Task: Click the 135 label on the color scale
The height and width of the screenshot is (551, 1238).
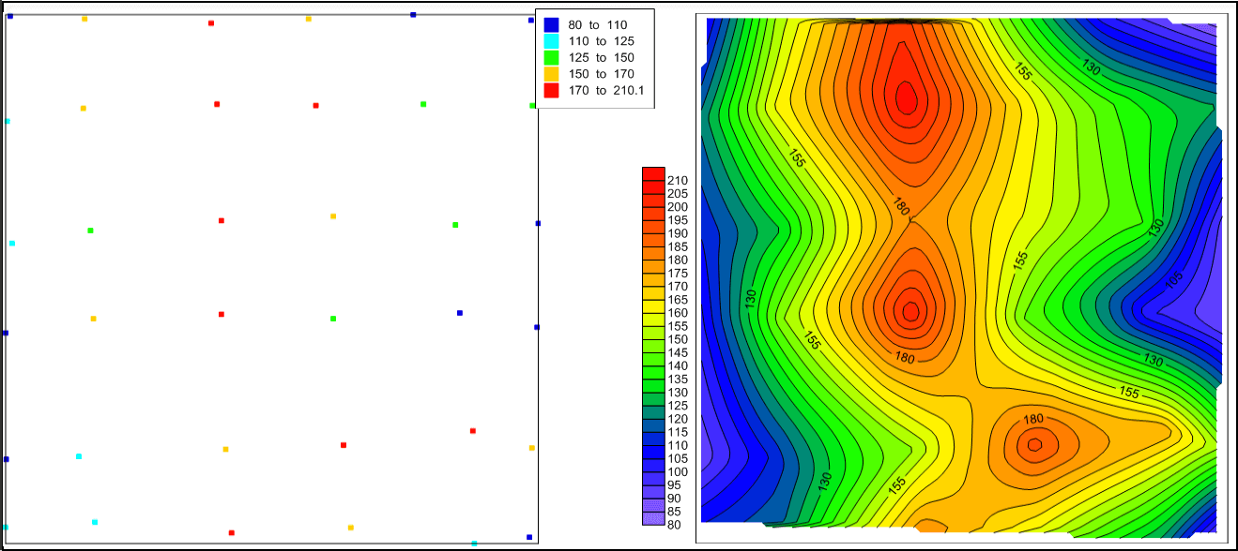Action: [x=678, y=380]
